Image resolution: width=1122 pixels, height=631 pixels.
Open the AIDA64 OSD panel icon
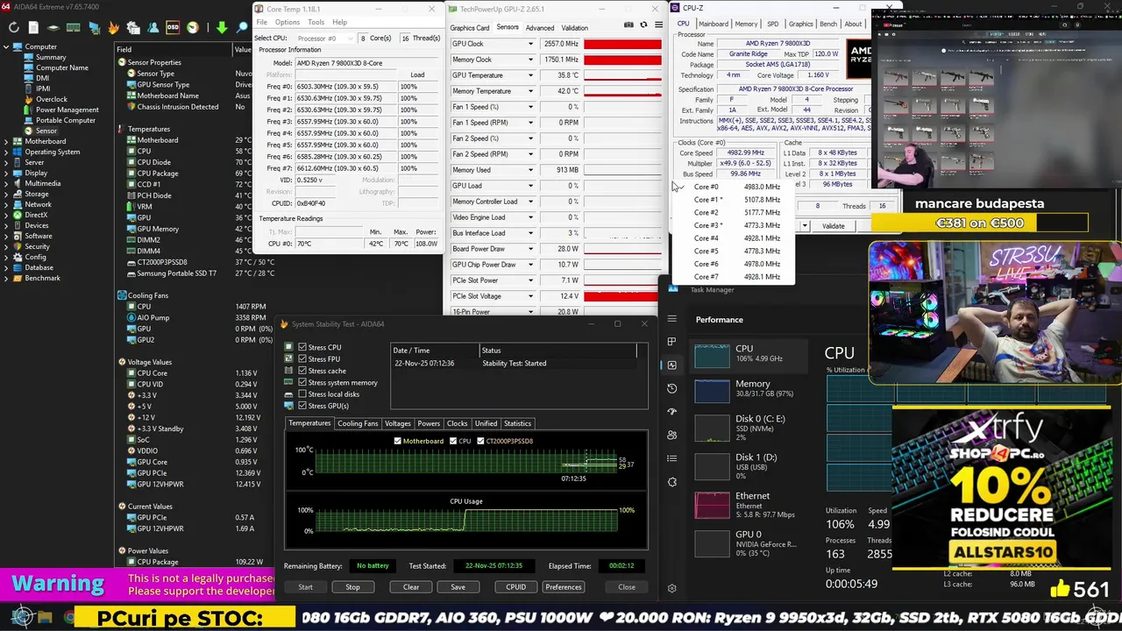[173, 27]
